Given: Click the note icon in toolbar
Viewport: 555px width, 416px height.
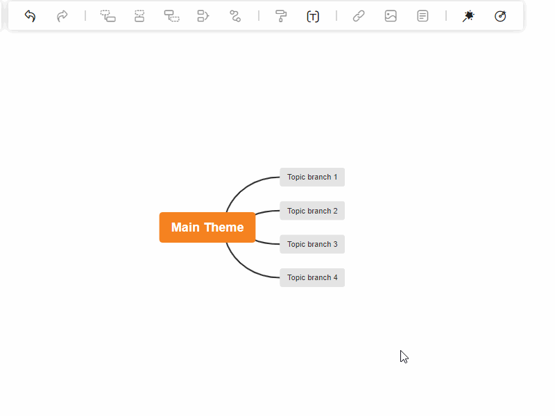Looking at the screenshot, I should pos(422,16).
